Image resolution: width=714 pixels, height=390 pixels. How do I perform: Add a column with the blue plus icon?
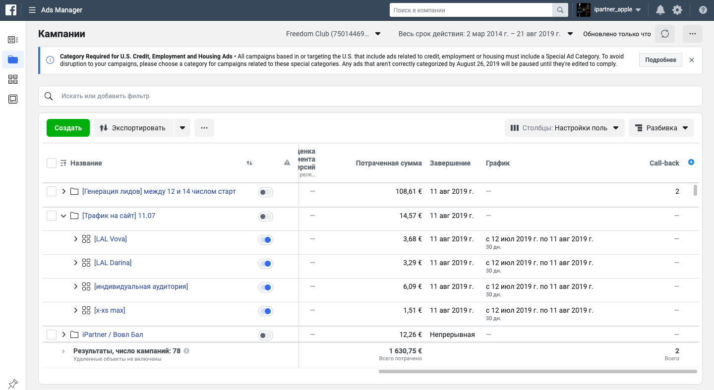[x=691, y=163]
